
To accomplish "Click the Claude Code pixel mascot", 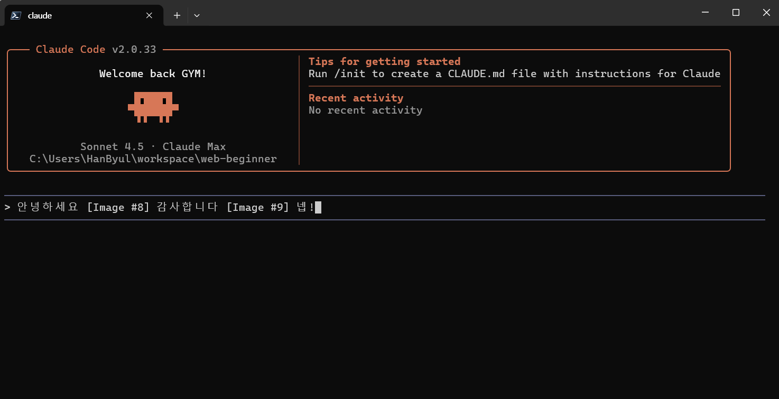I will (153, 107).
